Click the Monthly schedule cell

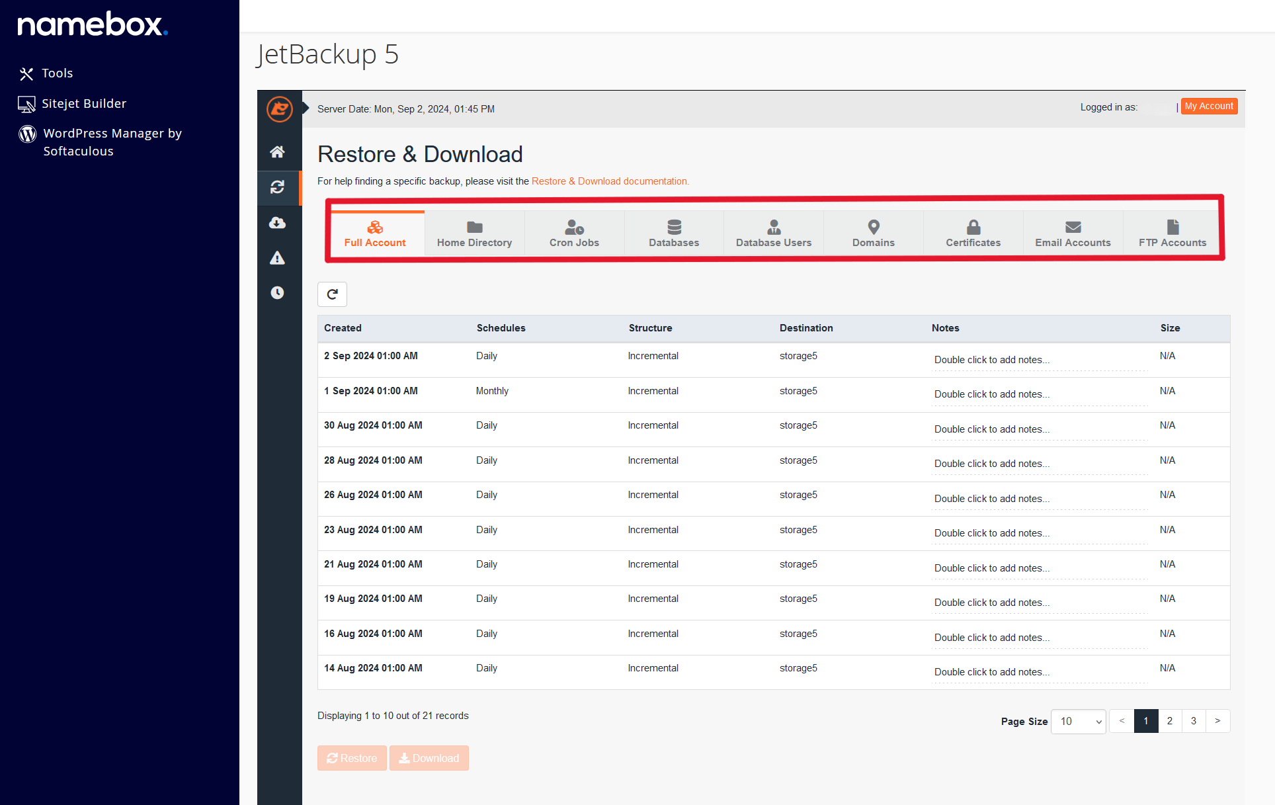pos(492,391)
